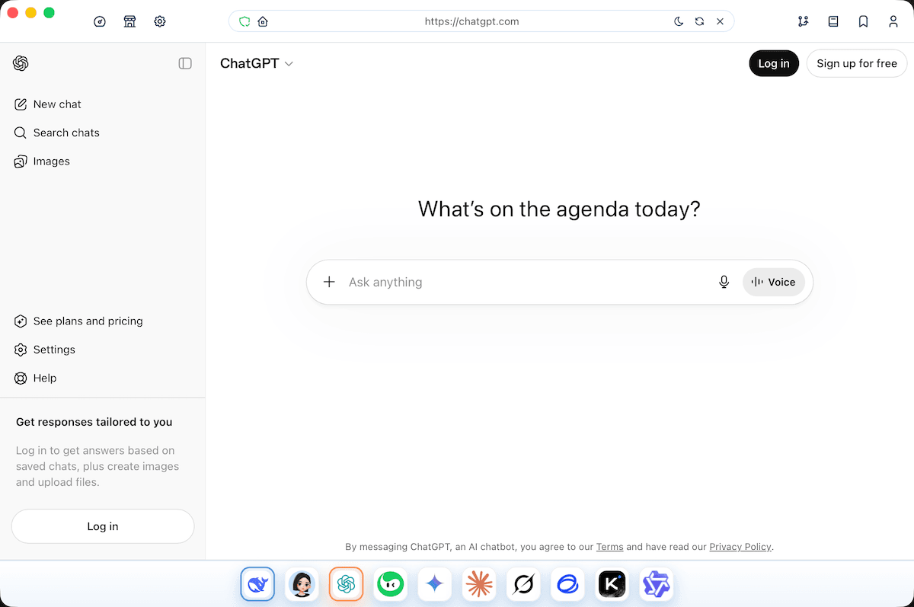Select the ChatGPT icon in the dock
This screenshot has height=607, width=914.
click(x=347, y=584)
